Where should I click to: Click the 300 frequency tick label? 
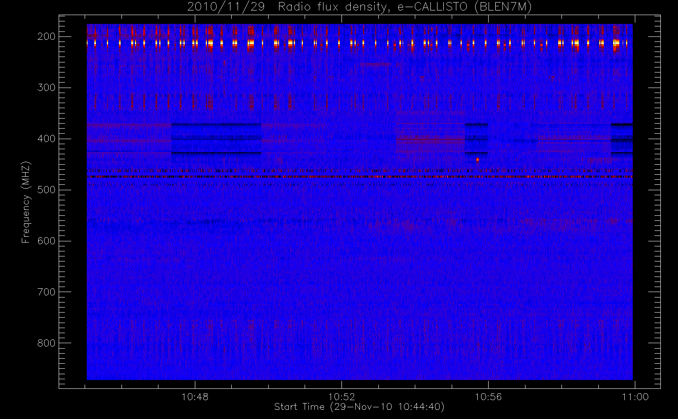click(46, 88)
